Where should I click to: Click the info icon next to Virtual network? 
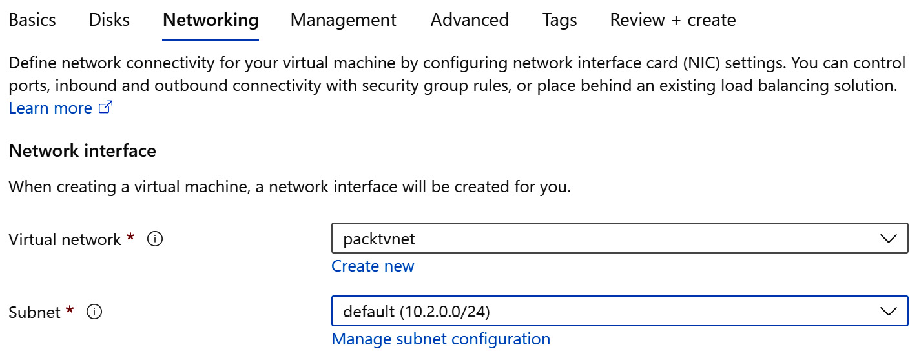155,239
